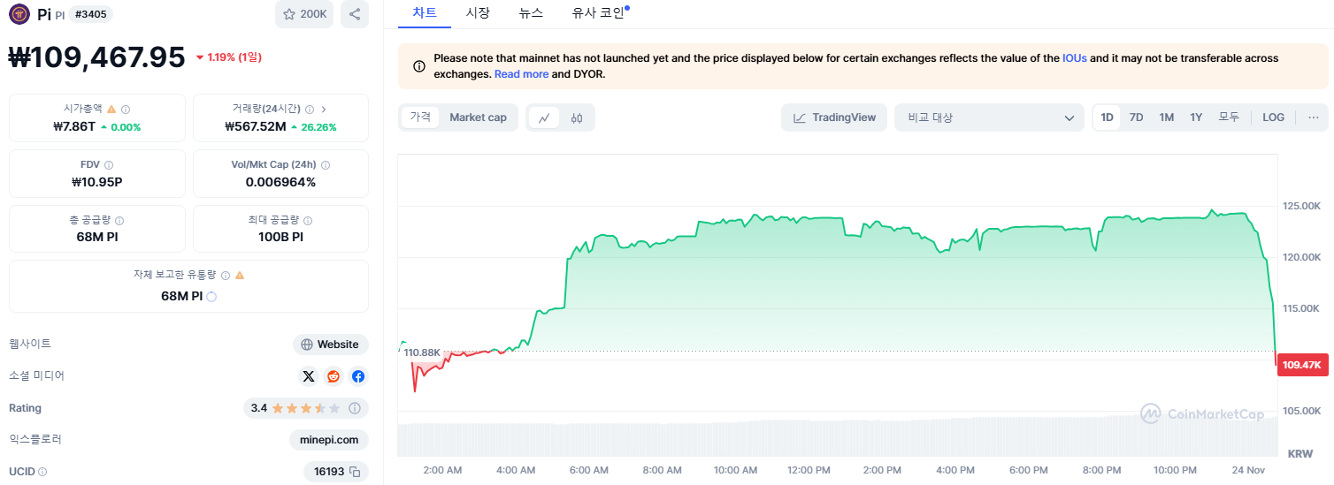This screenshot has width=1334, height=485.
Task: Click the warning triangle beside 자체 보고한 유통량
Action: click(240, 276)
